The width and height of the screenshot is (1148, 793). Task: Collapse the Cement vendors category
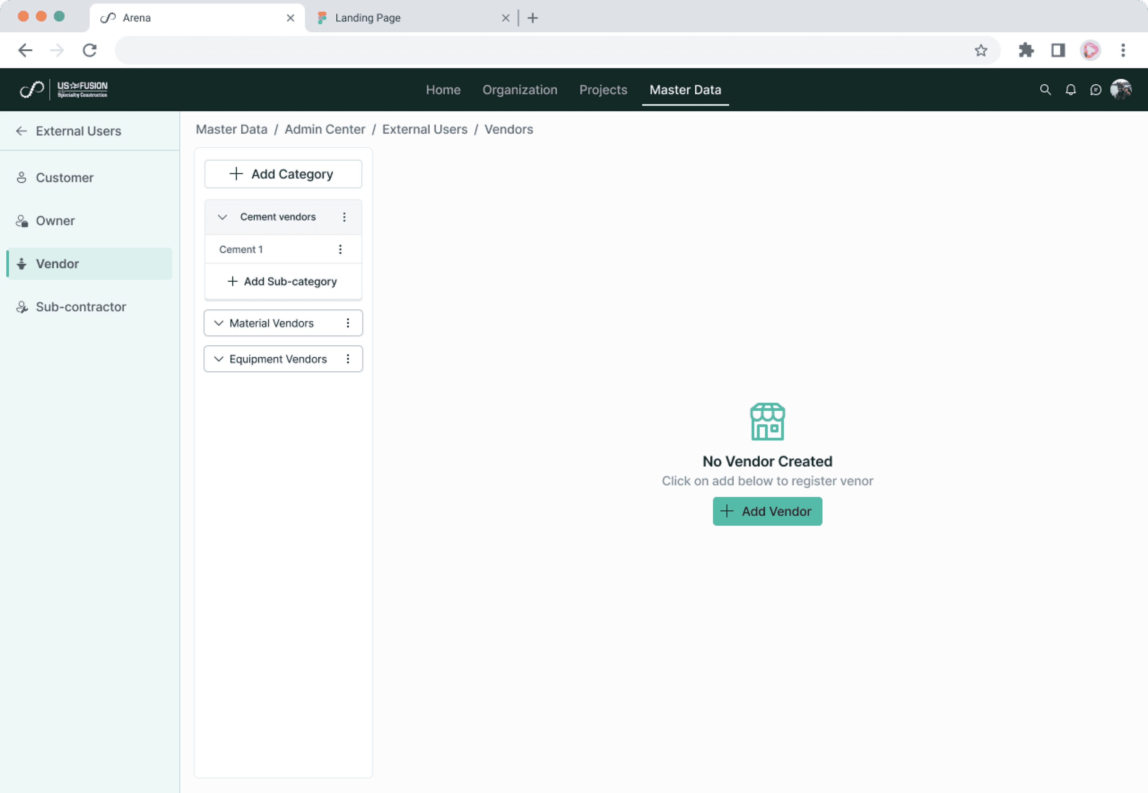point(222,217)
